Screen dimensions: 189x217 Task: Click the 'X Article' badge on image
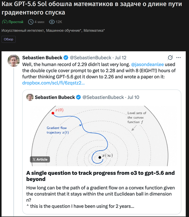coord(40,159)
